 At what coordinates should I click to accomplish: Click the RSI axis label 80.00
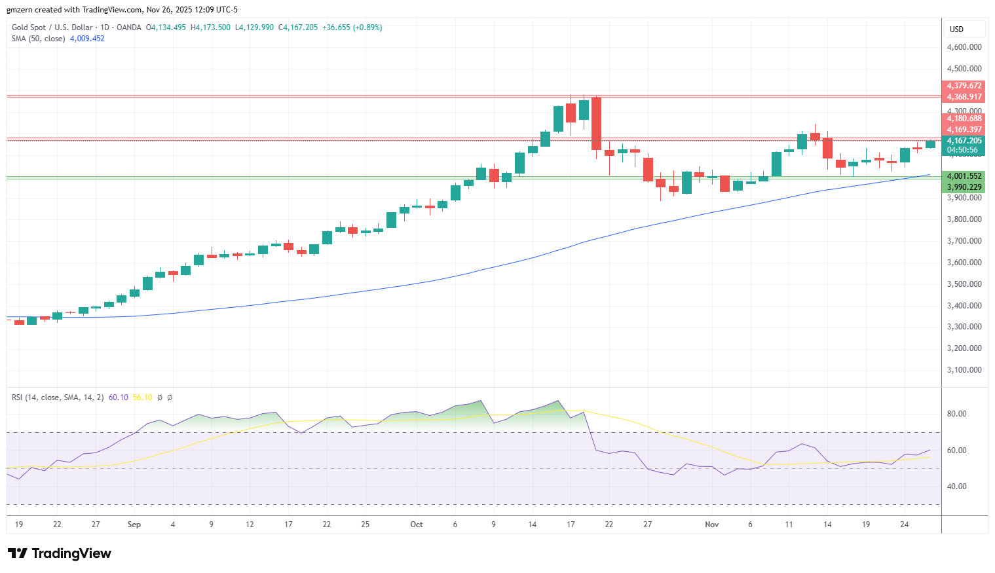pos(957,414)
